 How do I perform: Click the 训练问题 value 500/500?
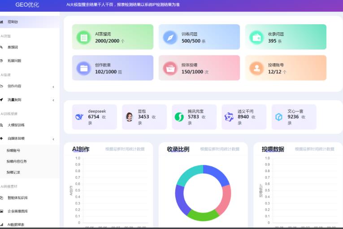[x=191, y=41]
